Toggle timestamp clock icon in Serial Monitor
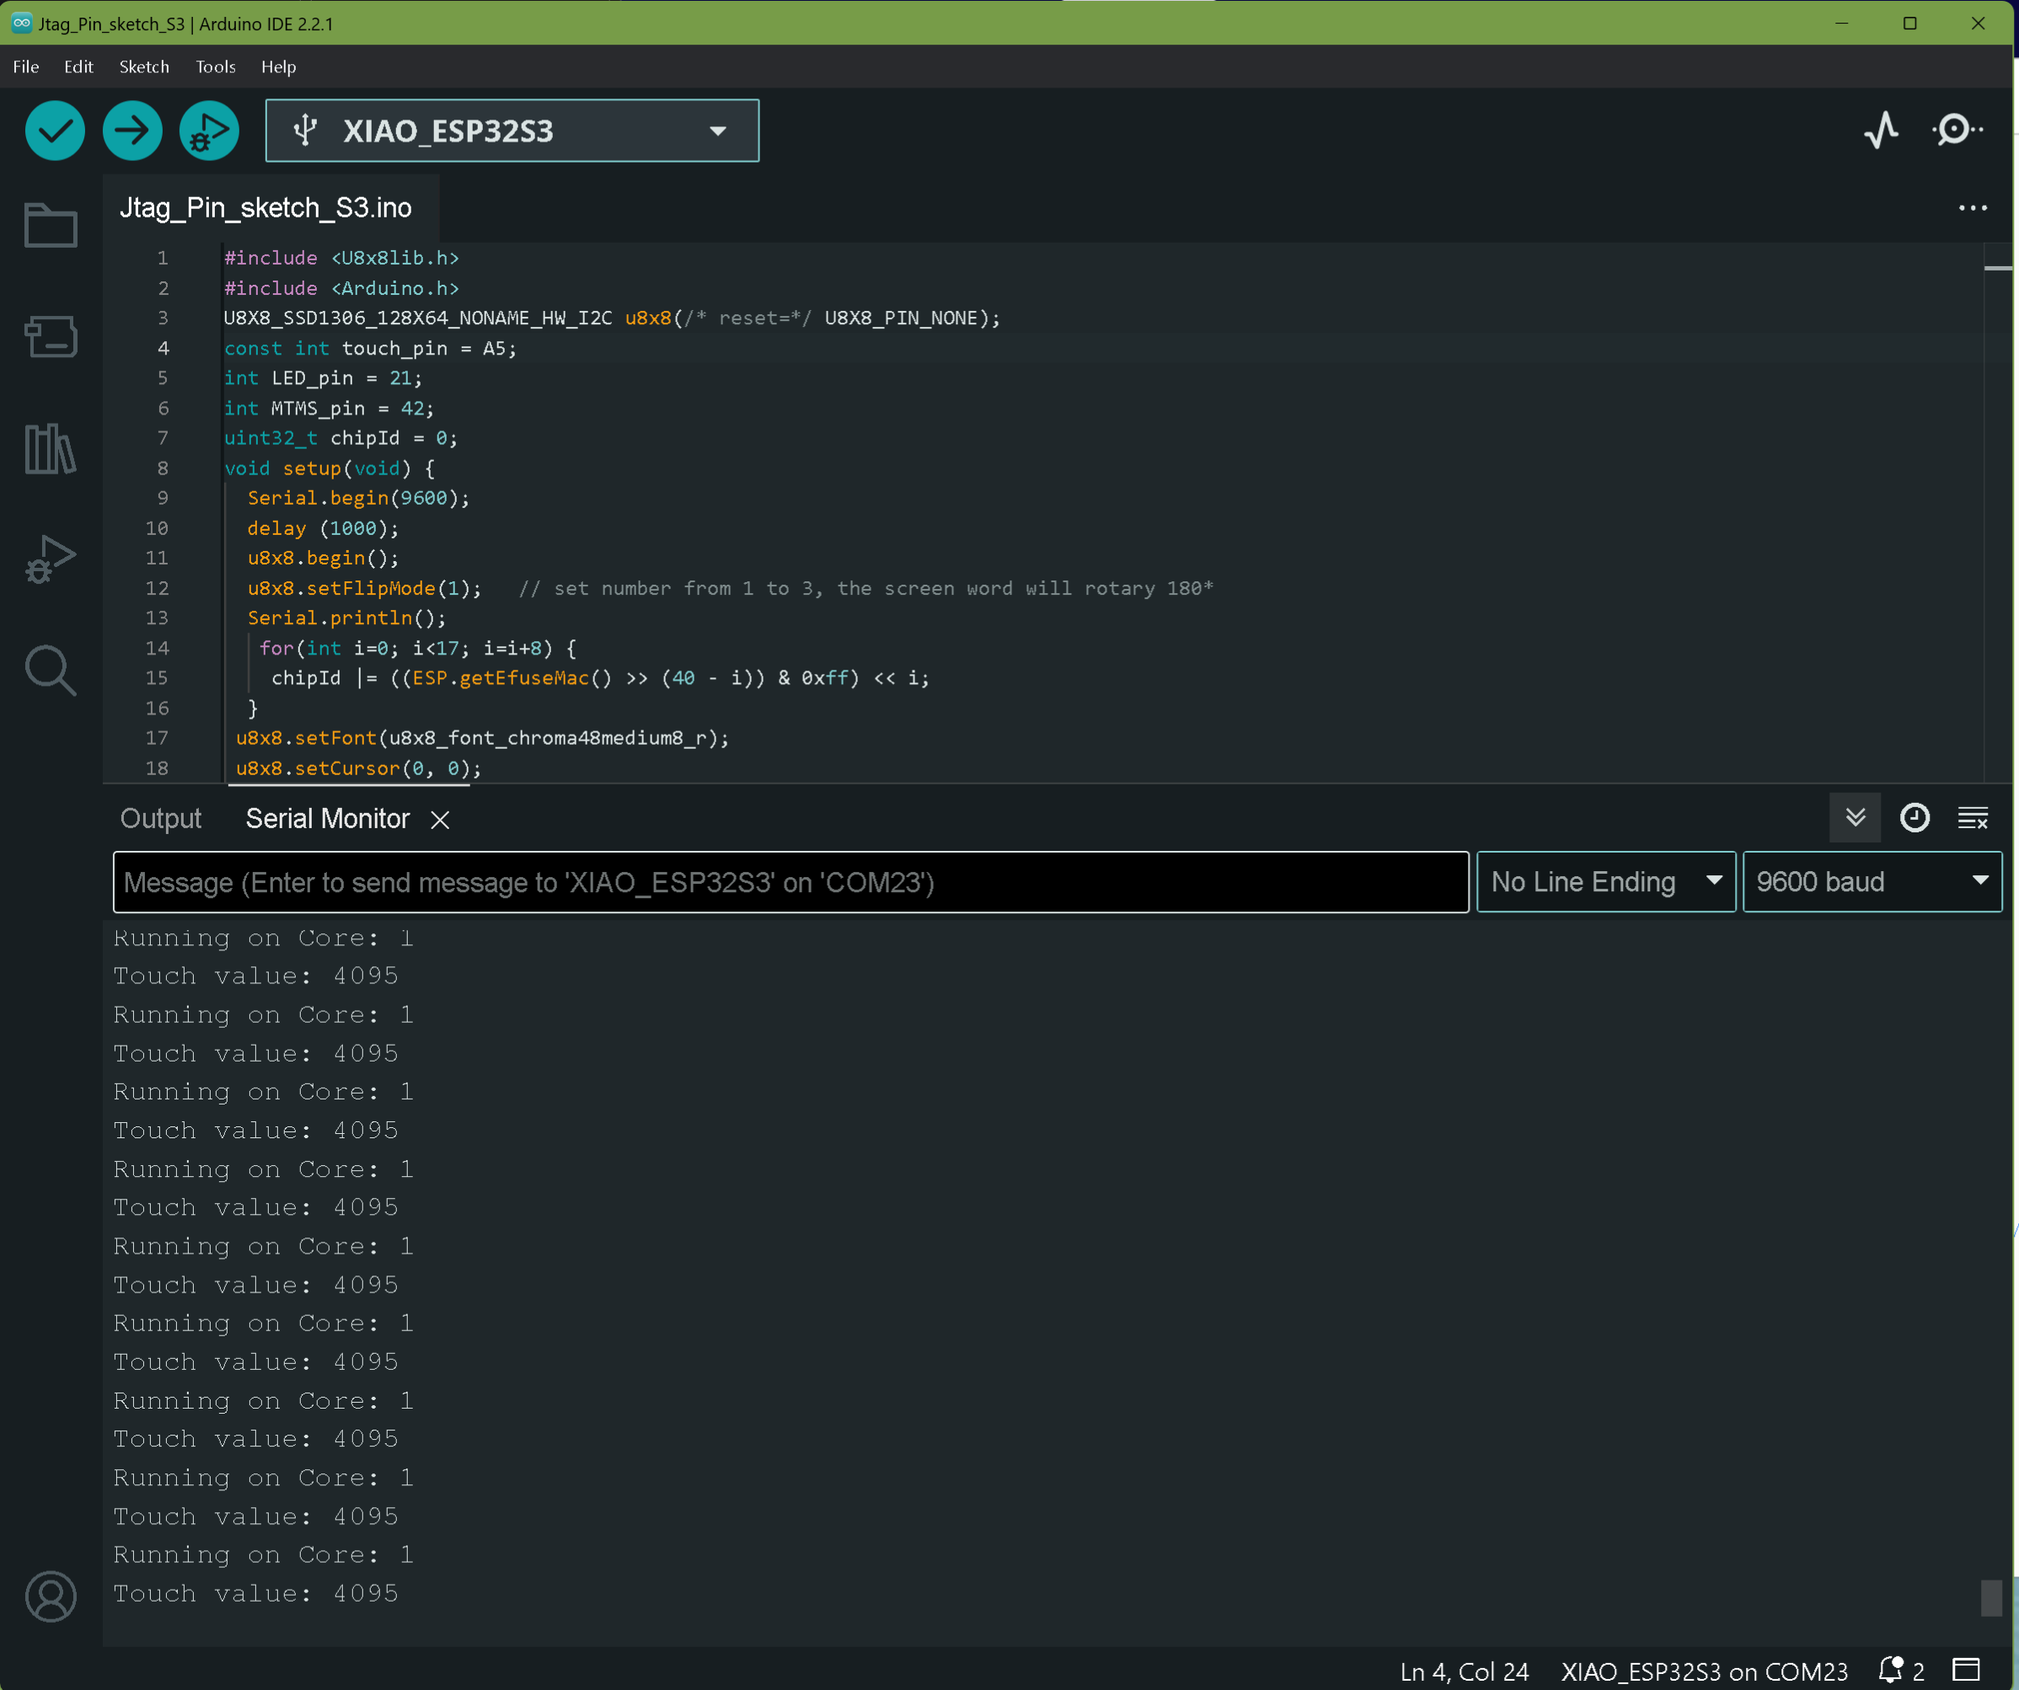Image resolution: width=2019 pixels, height=1690 pixels. click(1915, 818)
